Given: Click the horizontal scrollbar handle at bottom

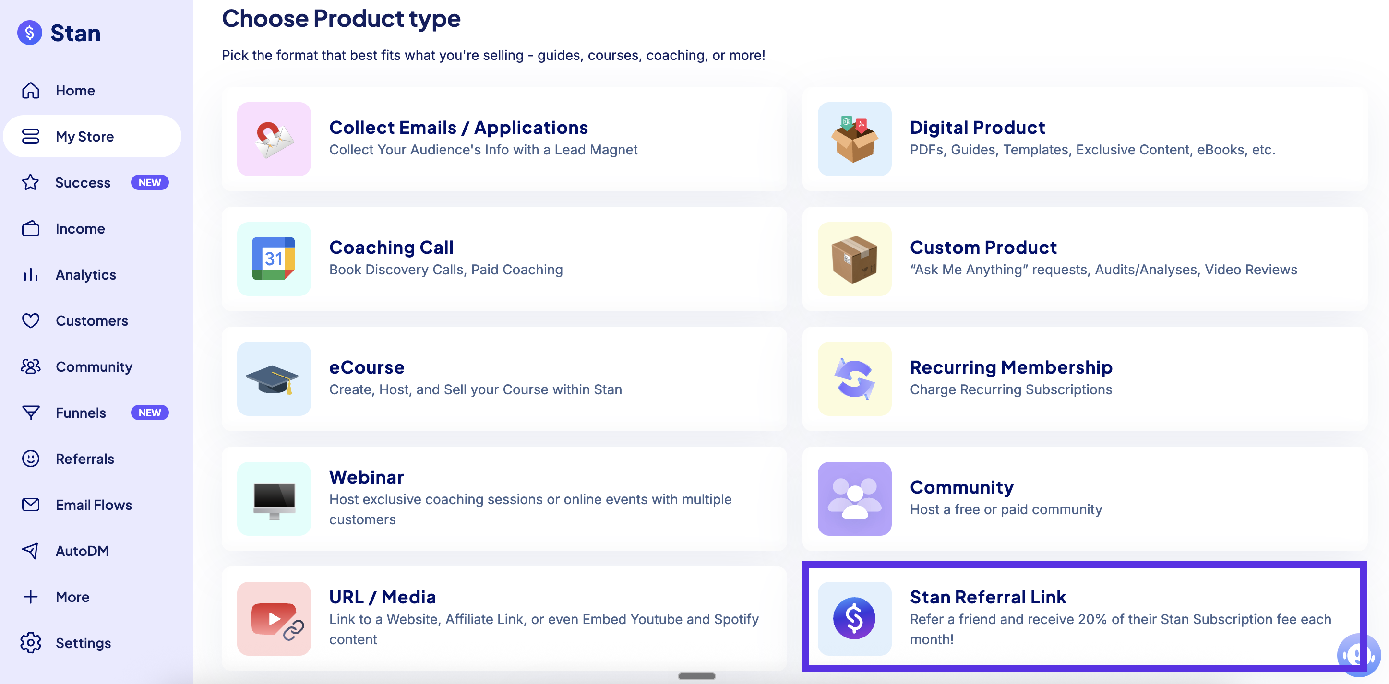Looking at the screenshot, I should (696, 676).
